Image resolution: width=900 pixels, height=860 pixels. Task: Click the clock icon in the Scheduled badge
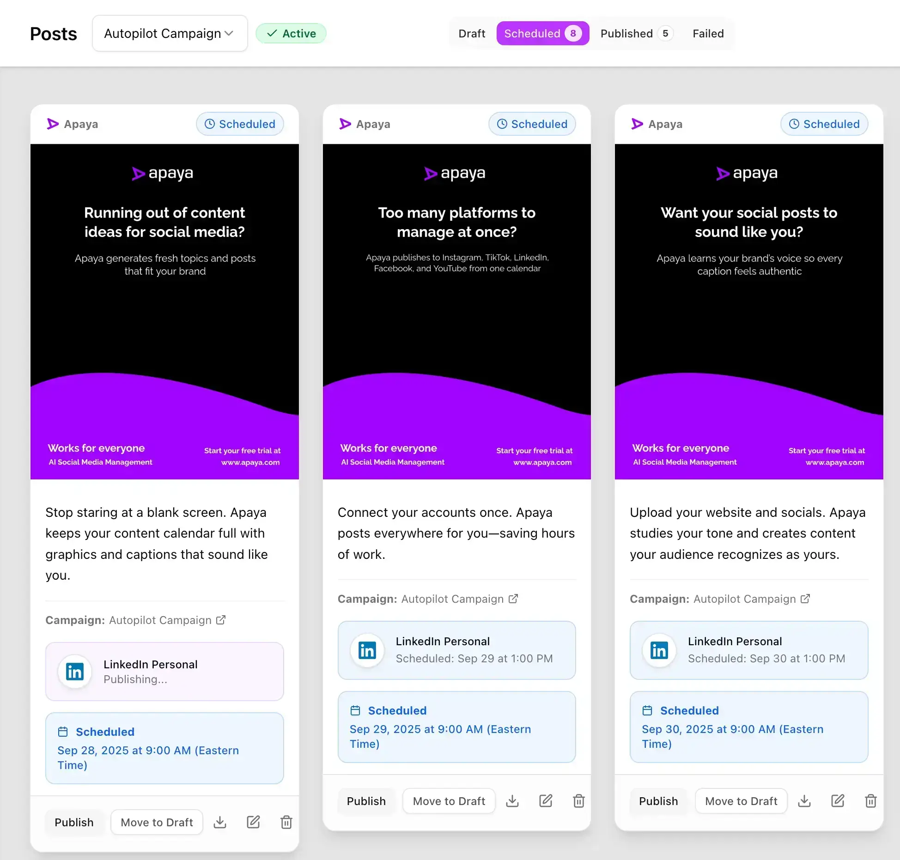click(x=209, y=124)
